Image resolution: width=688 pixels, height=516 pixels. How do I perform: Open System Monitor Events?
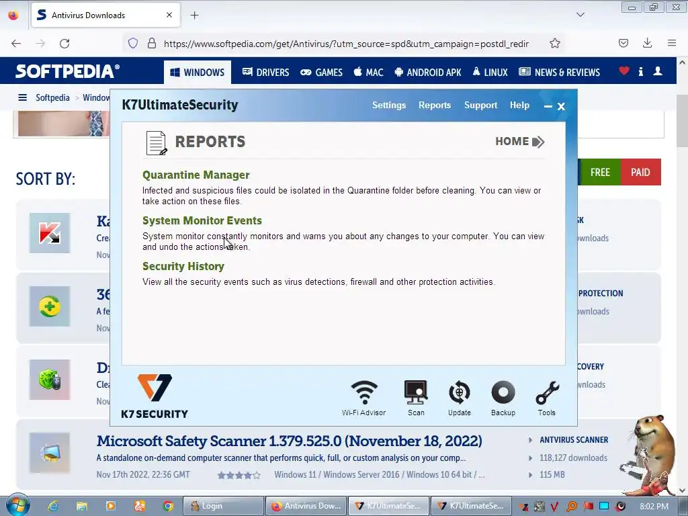click(x=202, y=220)
